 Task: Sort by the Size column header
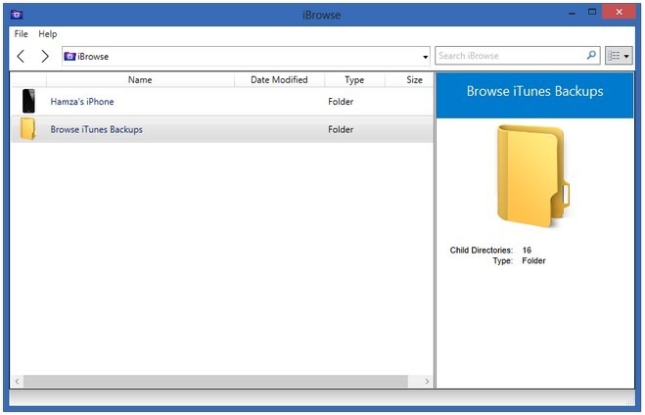(414, 80)
